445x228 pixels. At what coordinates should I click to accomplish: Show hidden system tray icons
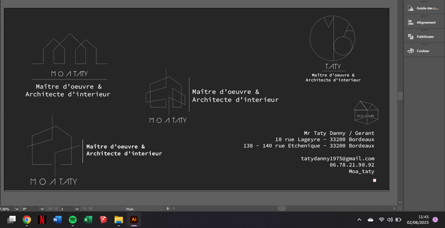(x=359, y=220)
